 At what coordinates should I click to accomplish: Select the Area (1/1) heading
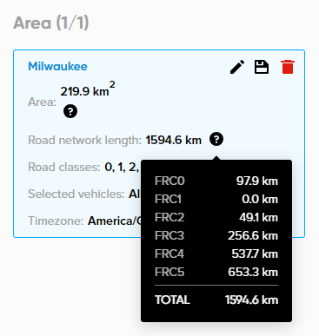pyautogui.click(x=51, y=23)
